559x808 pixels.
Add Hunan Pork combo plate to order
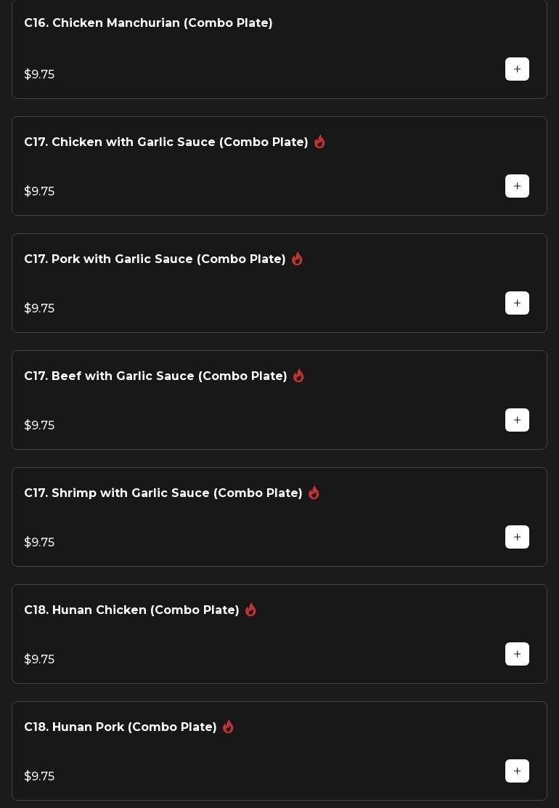tap(517, 771)
